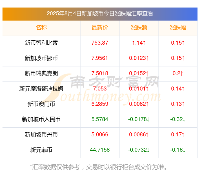
Task: Click the price value '7.5018'
Action: point(100,73)
